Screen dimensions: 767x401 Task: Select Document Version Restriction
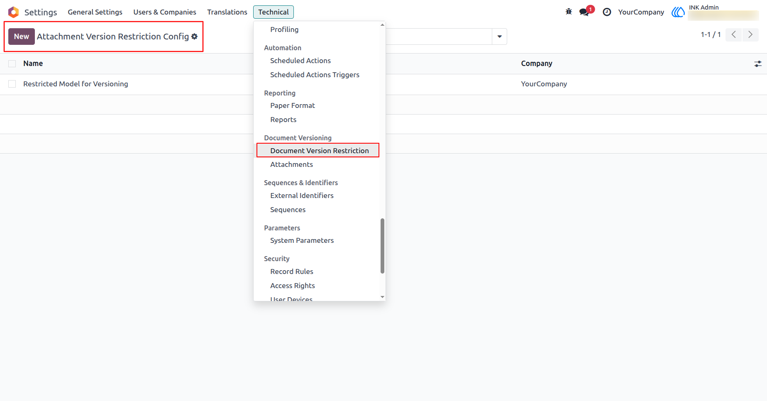[320, 151]
